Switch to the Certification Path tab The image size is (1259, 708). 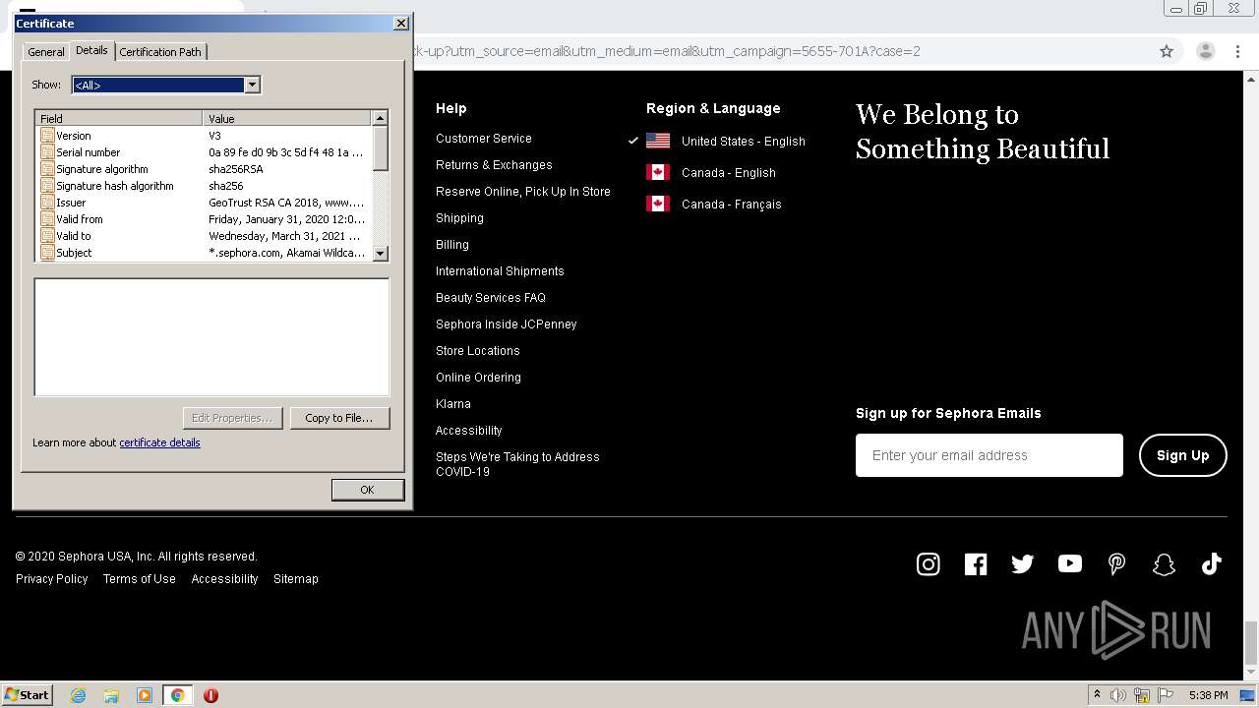tap(160, 52)
